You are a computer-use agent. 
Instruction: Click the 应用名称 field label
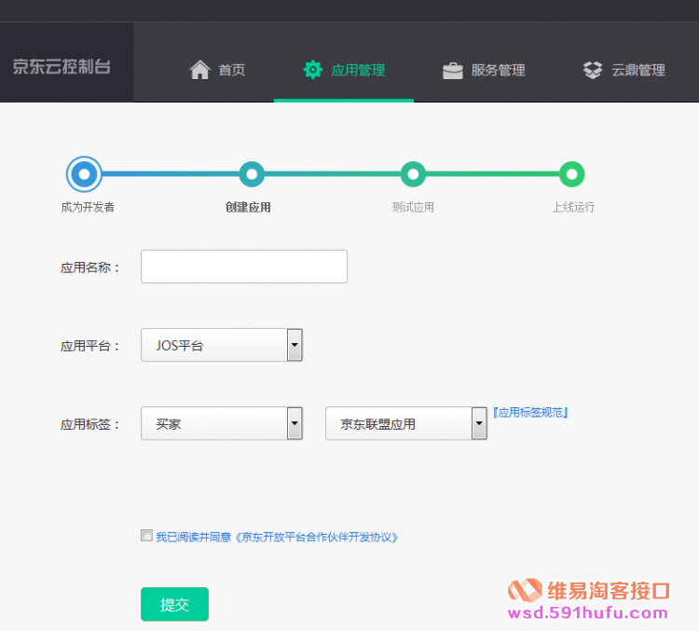tap(90, 267)
